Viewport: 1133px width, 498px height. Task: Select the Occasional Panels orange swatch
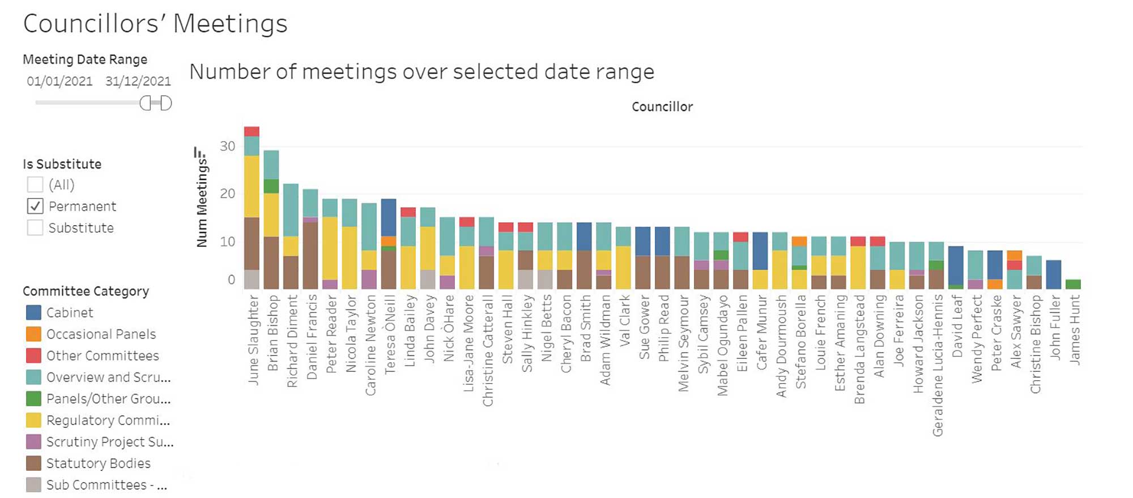(x=33, y=334)
